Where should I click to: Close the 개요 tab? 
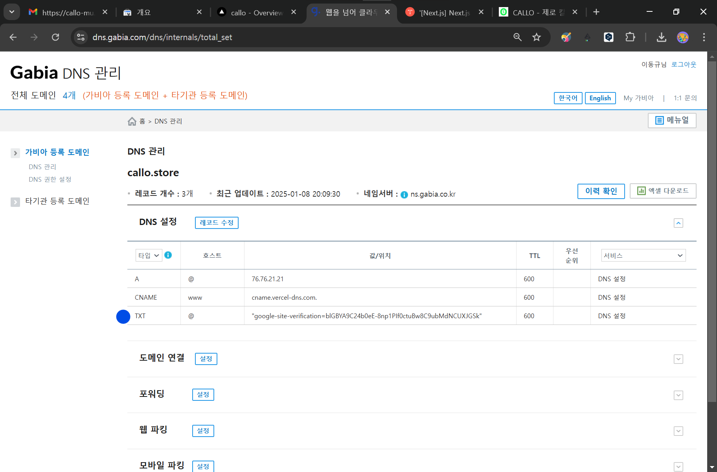pyautogui.click(x=199, y=12)
